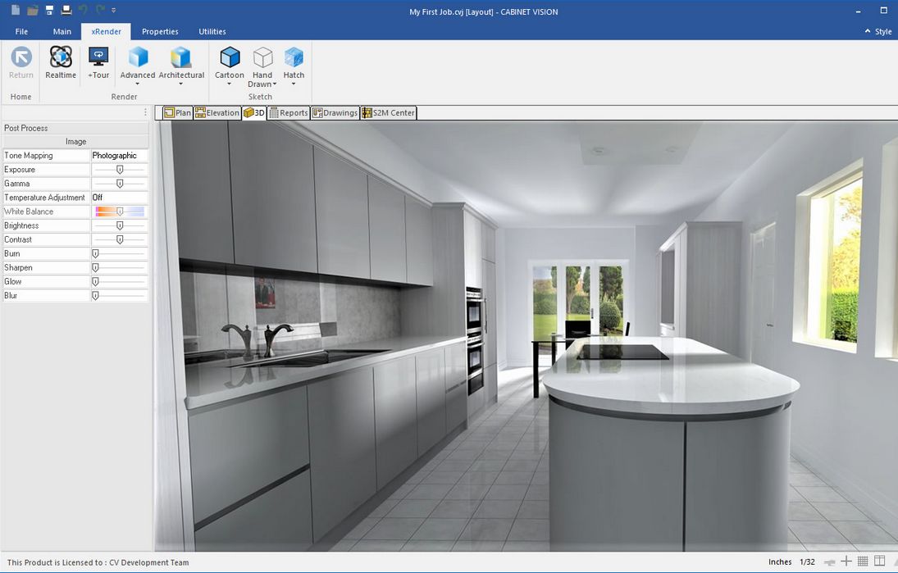Click the Save icon in quick access toolbar
898x573 pixels.
[x=48, y=8]
